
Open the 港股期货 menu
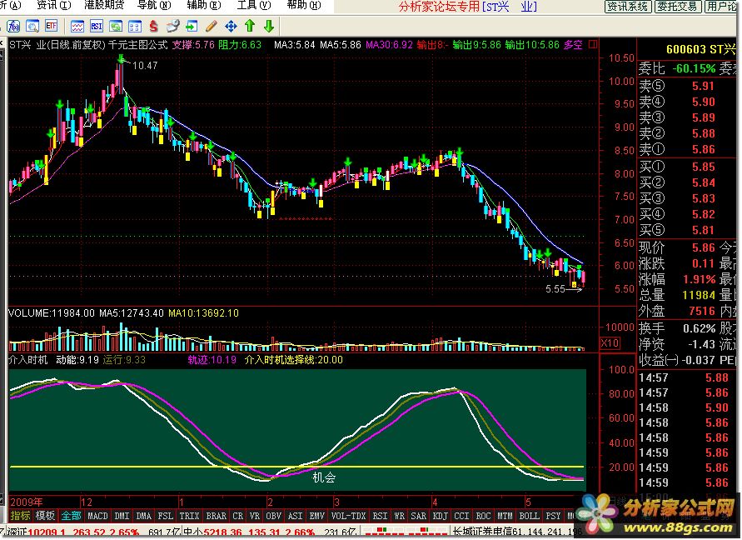click(x=104, y=5)
